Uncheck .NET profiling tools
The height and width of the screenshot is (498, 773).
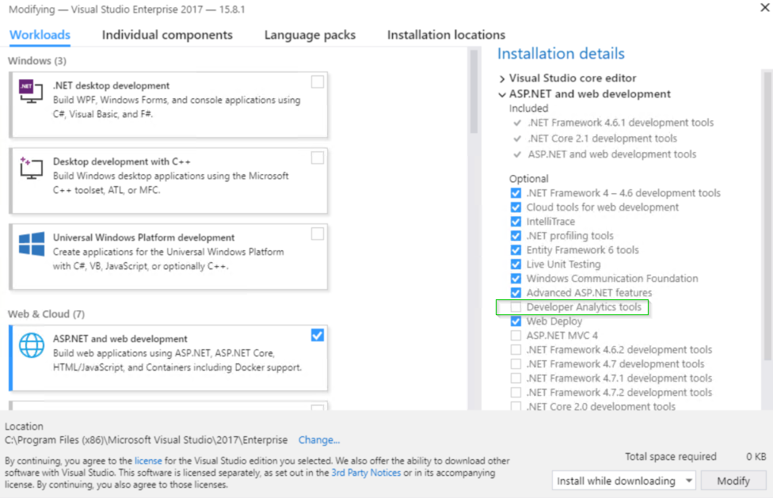coord(516,236)
